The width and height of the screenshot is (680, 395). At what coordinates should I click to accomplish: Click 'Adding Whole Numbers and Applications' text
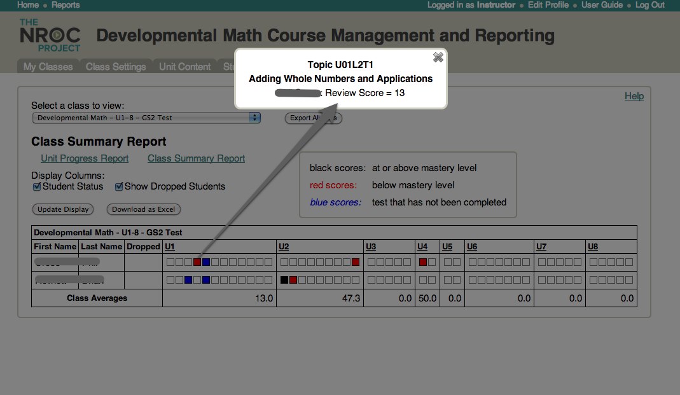[341, 79]
